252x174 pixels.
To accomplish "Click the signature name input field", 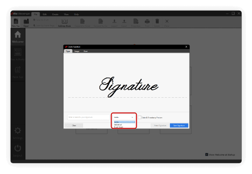I will click(x=88, y=117).
